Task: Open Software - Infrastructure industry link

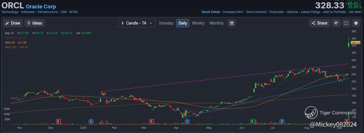Action: 39,12
